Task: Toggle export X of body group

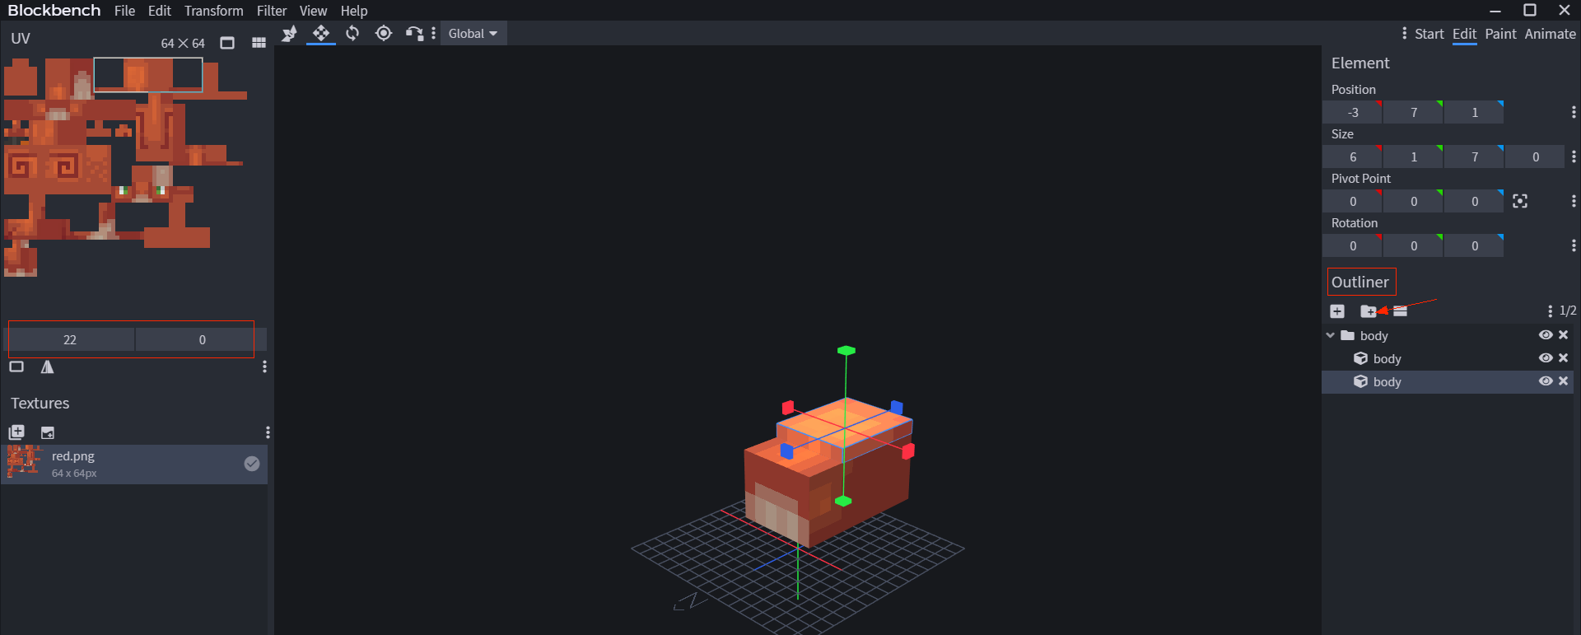Action: pyautogui.click(x=1564, y=335)
